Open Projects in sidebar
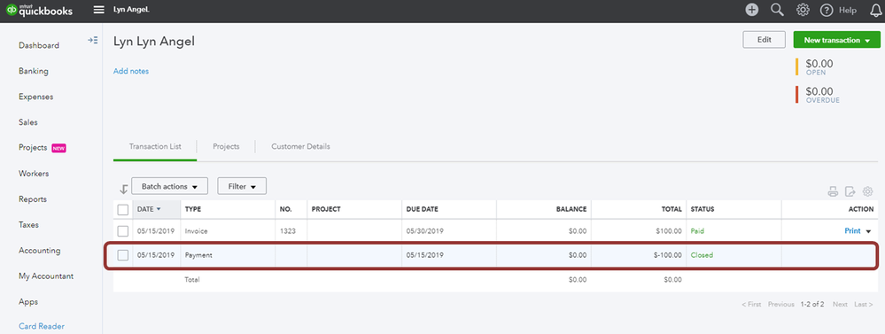Image resolution: width=885 pixels, height=334 pixels. (x=33, y=147)
